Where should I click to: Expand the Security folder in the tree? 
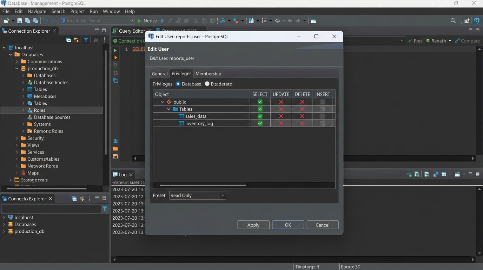click(17, 138)
